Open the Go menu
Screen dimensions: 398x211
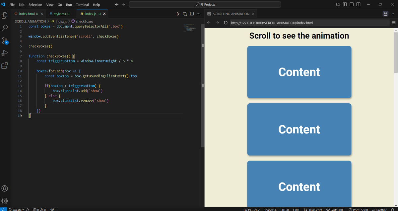tap(60, 5)
